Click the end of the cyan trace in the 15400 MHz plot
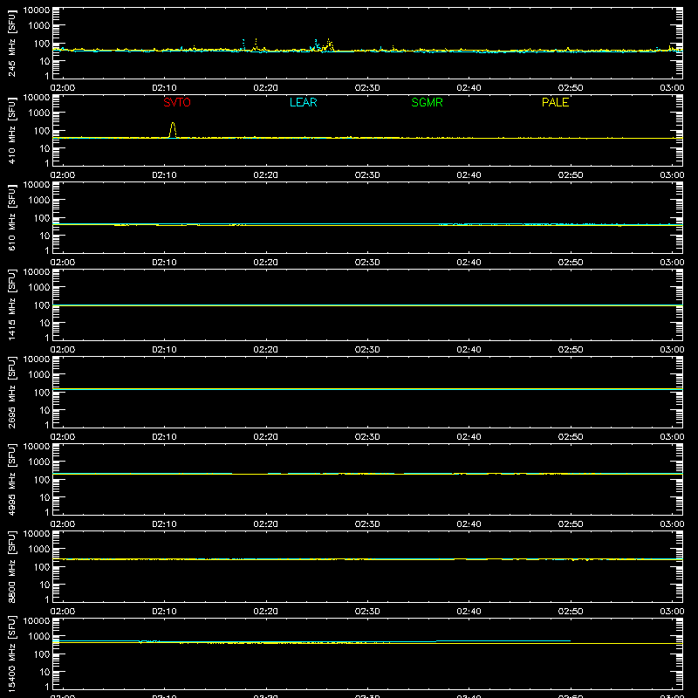This screenshot has height=698, width=698. coord(570,641)
